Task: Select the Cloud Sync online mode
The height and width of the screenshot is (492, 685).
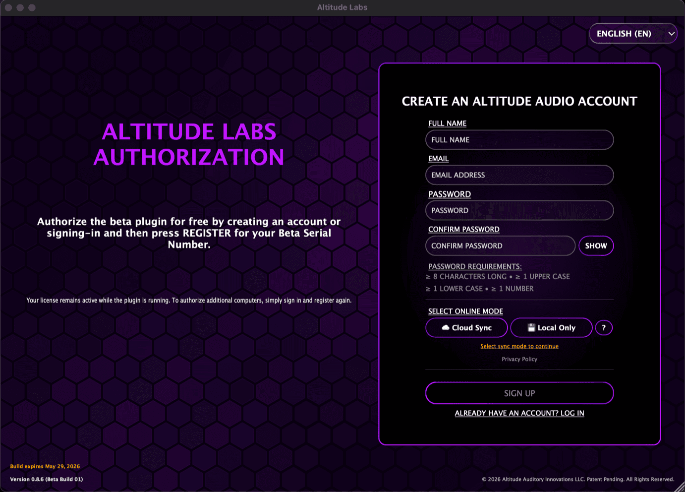Action: [466, 327]
